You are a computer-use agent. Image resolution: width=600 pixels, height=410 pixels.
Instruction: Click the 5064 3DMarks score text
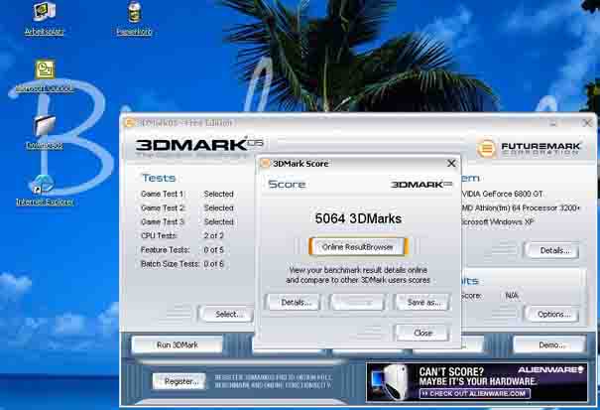point(358,218)
